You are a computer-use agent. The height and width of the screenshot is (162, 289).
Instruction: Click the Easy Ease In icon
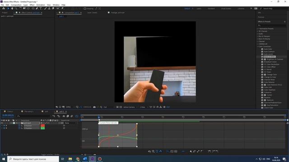(213, 151)
